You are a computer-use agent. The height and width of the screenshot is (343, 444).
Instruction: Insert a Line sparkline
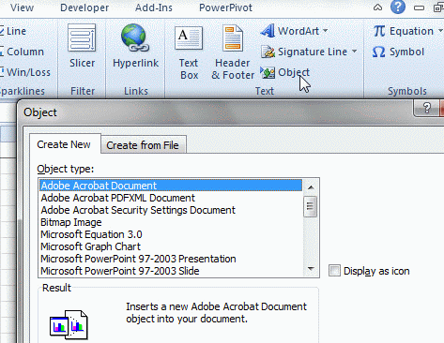click(13, 31)
